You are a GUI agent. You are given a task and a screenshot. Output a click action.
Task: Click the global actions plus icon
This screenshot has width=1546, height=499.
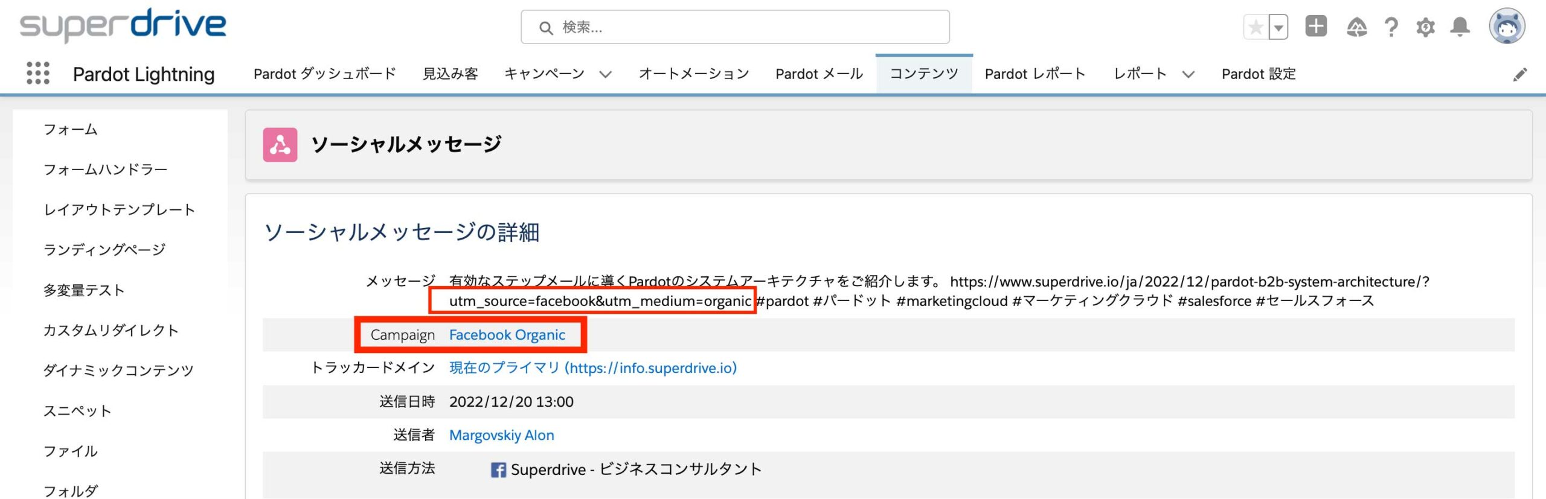tap(1317, 27)
